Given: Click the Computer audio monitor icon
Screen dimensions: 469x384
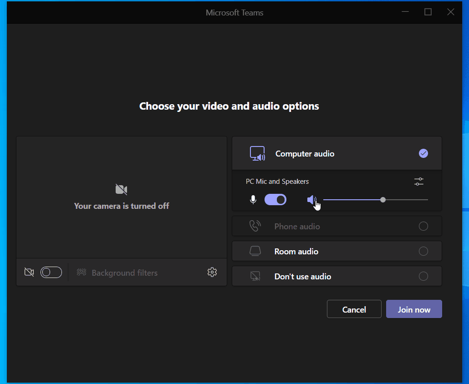Looking at the screenshot, I should click(258, 154).
